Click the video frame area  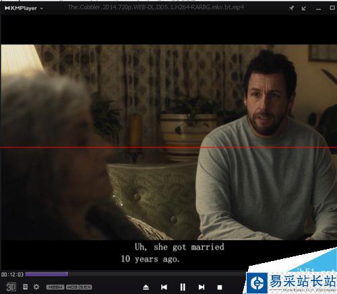(168, 142)
